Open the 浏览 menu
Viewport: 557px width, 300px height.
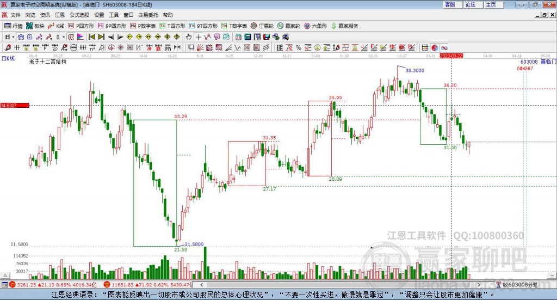(x=30, y=15)
